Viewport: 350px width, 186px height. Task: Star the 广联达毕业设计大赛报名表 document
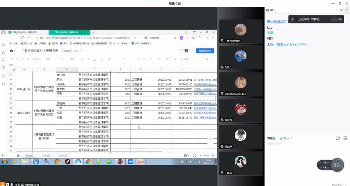(76, 51)
